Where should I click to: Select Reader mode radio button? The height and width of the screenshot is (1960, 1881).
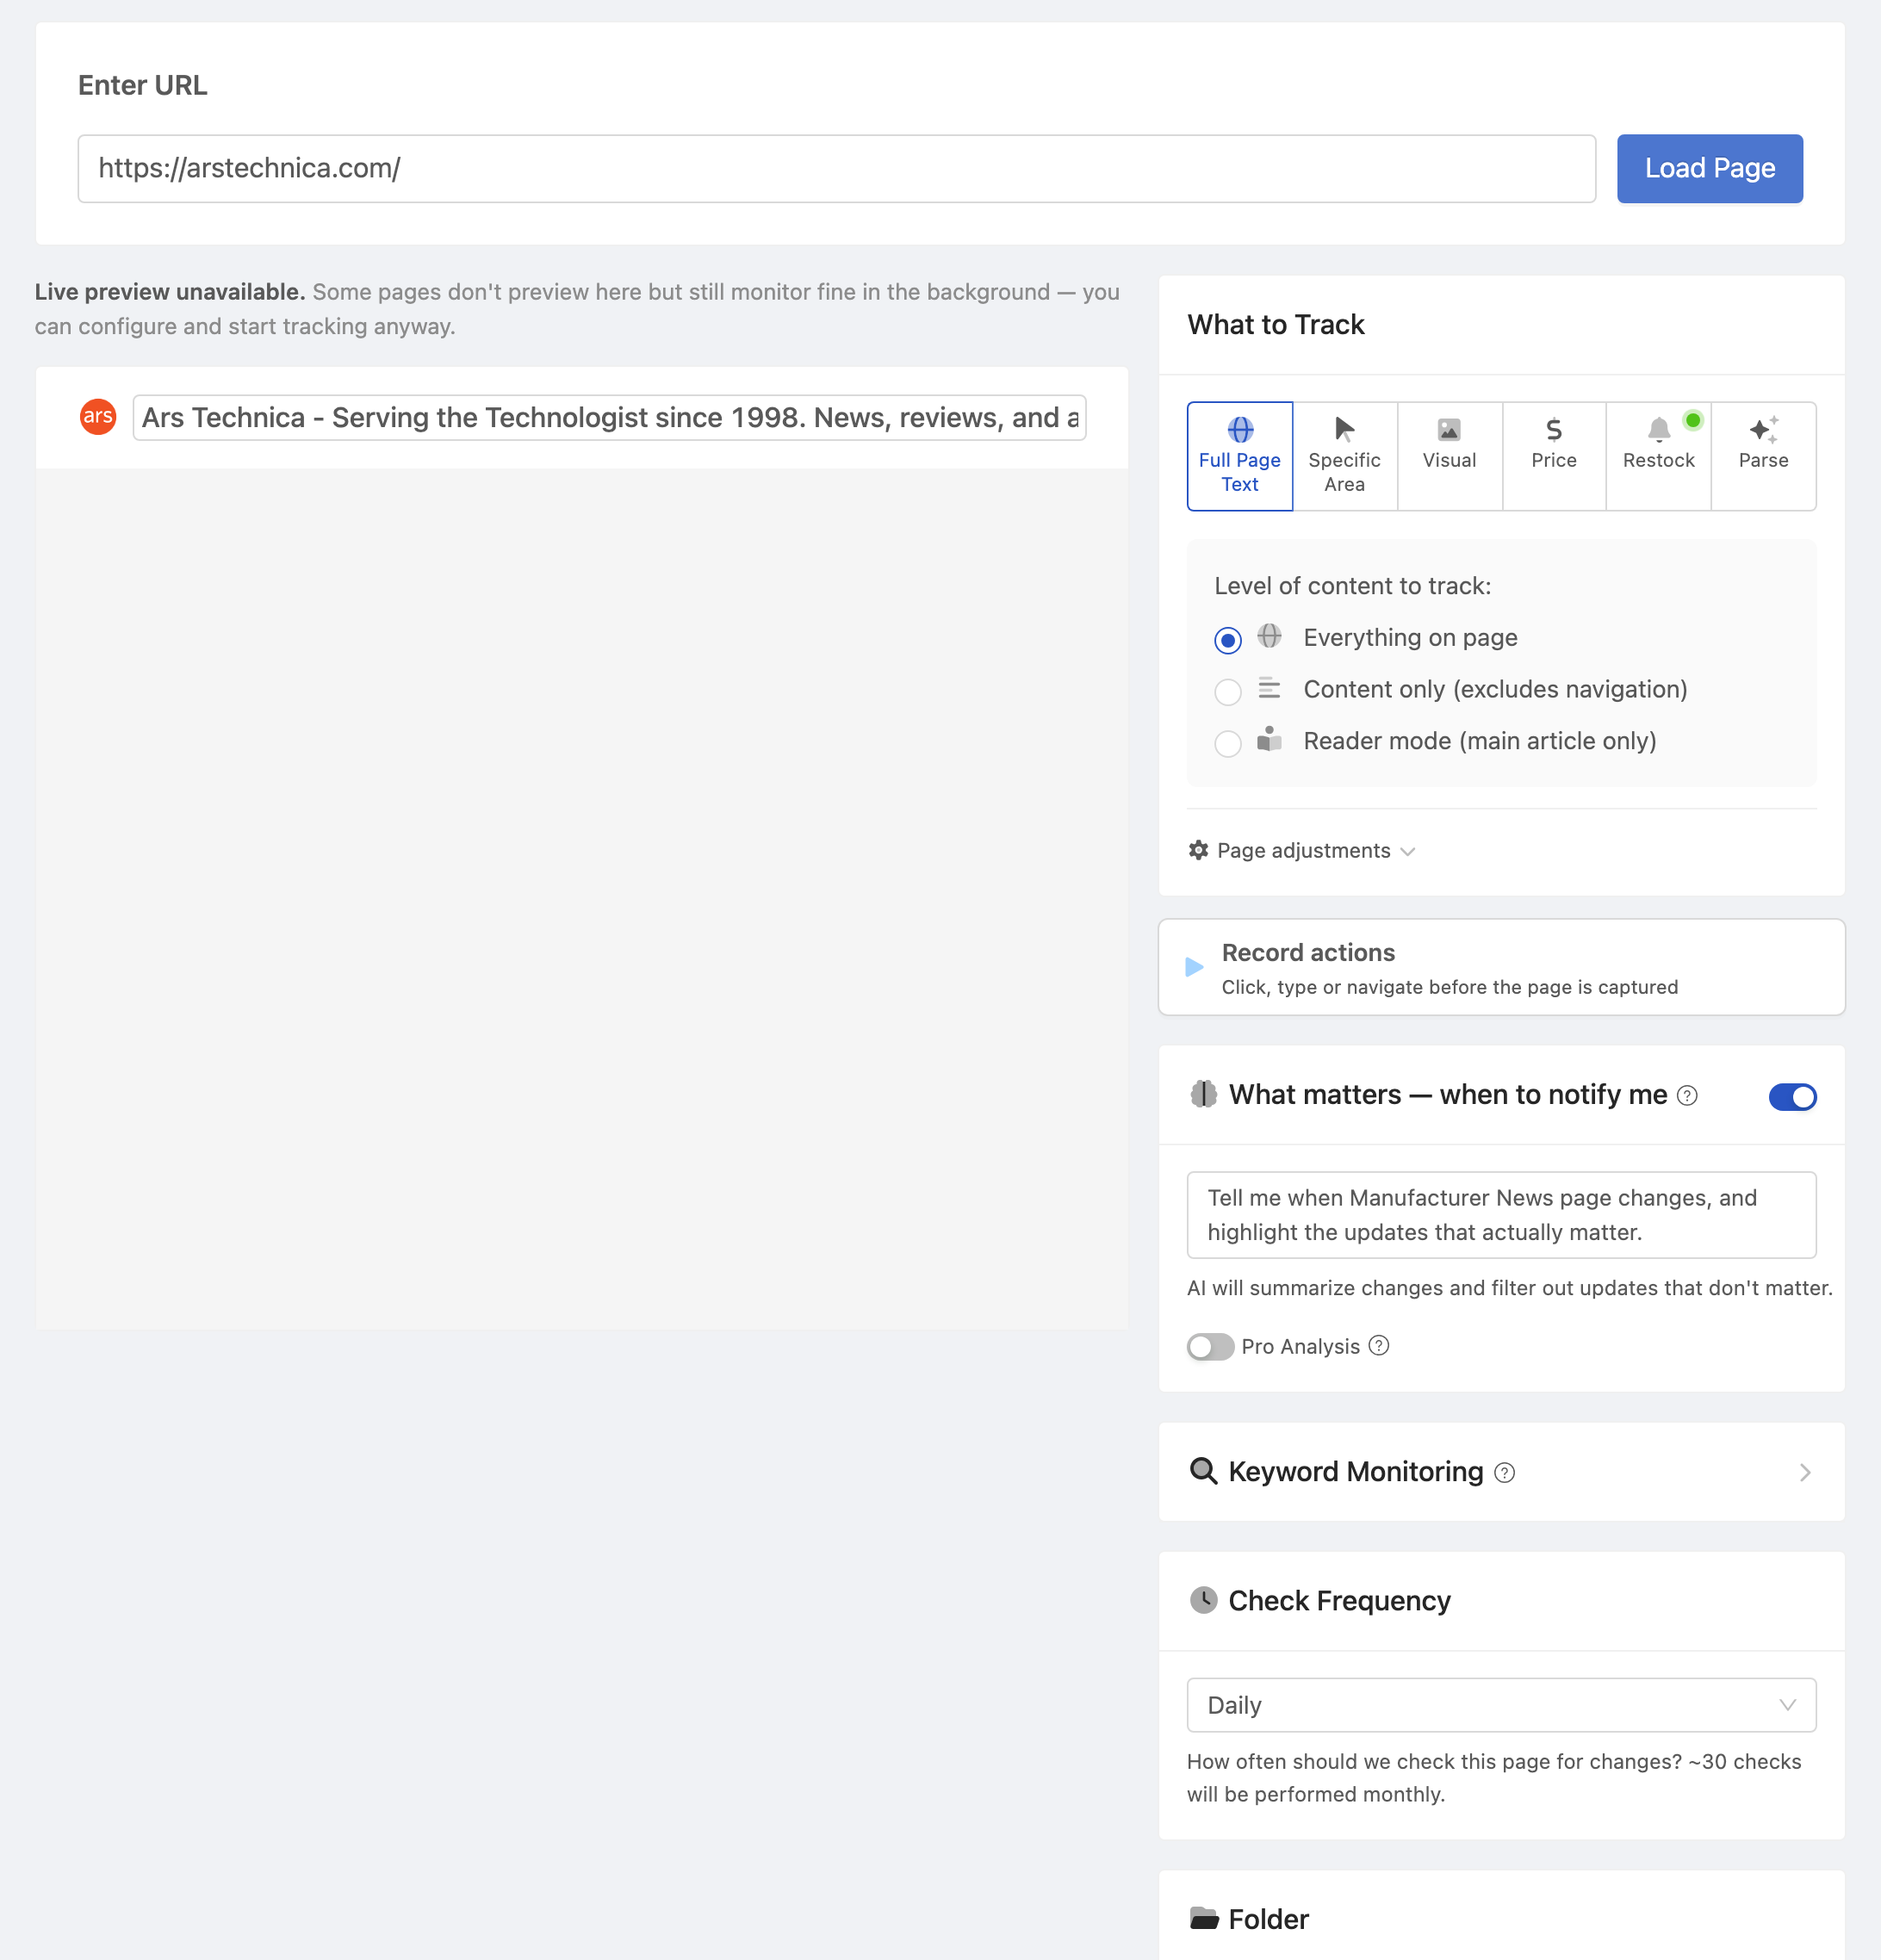tap(1227, 743)
